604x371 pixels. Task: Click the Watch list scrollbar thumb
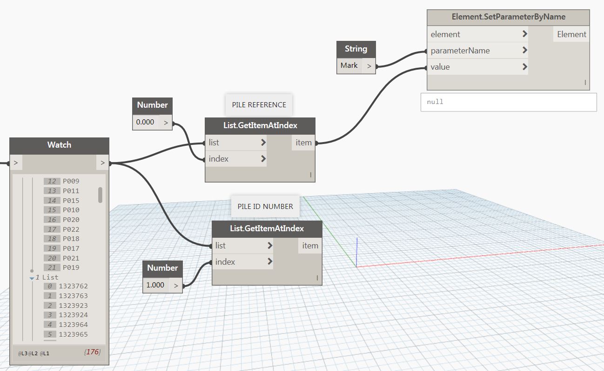[x=100, y=195]
